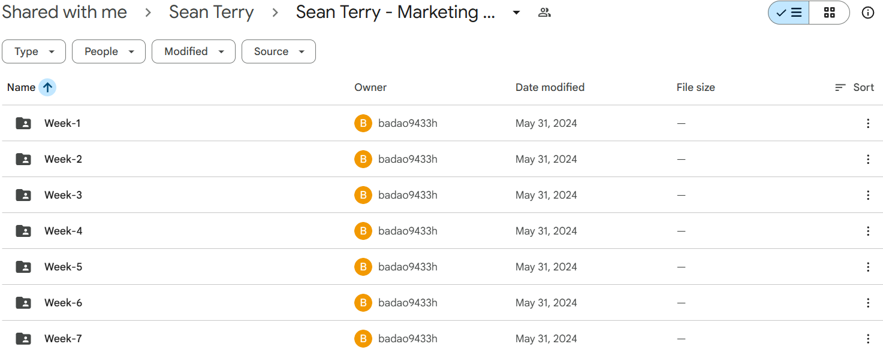The width and height of the screenshot is (883, 353).
Task: Open the three-dot menu for Week-4
Action: [868, 230]
